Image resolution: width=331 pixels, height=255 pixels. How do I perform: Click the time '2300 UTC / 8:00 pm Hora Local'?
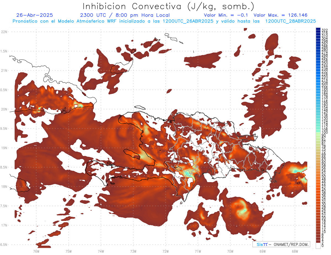(x=125, y=15)
